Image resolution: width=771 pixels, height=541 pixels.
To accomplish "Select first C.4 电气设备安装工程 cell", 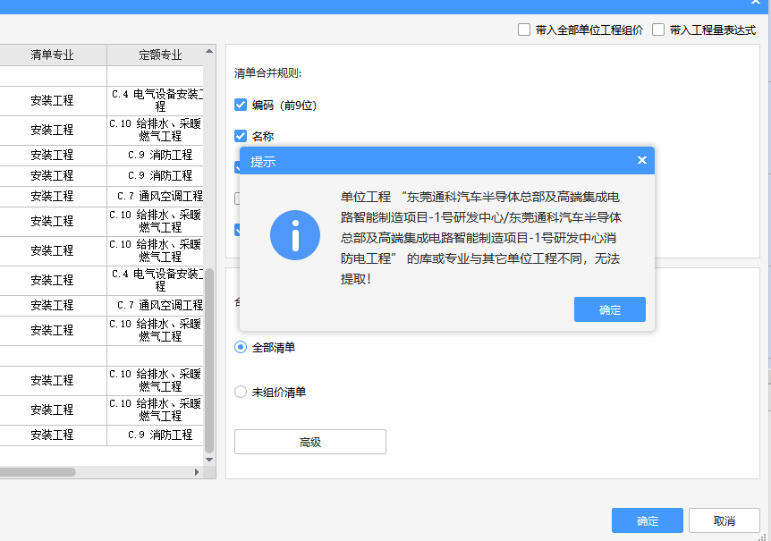I will [156, 101].
